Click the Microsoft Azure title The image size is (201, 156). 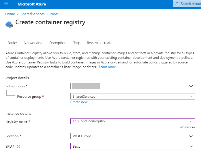pos(32,4)
